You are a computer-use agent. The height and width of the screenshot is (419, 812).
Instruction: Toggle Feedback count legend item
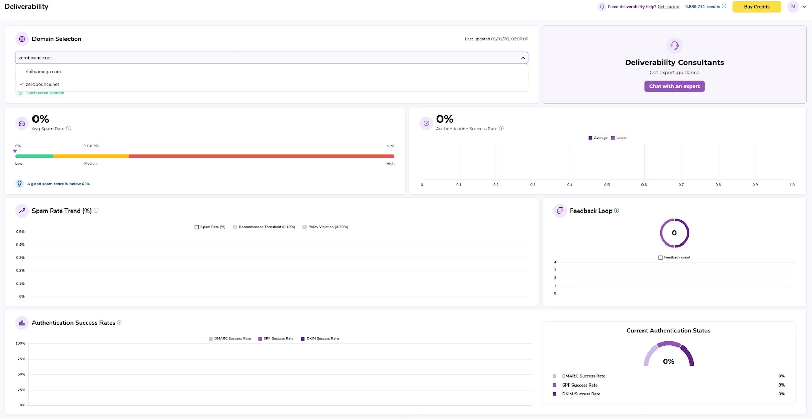(674, 257)
